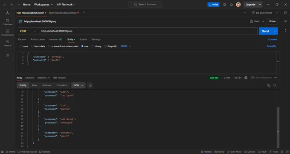This screenshot has width=290, height=154.
Task: Open Runner in the status bar
Action: click(219, 152)
